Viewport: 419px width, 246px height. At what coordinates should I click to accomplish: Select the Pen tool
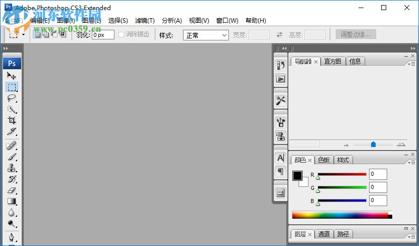coord(12,237)
